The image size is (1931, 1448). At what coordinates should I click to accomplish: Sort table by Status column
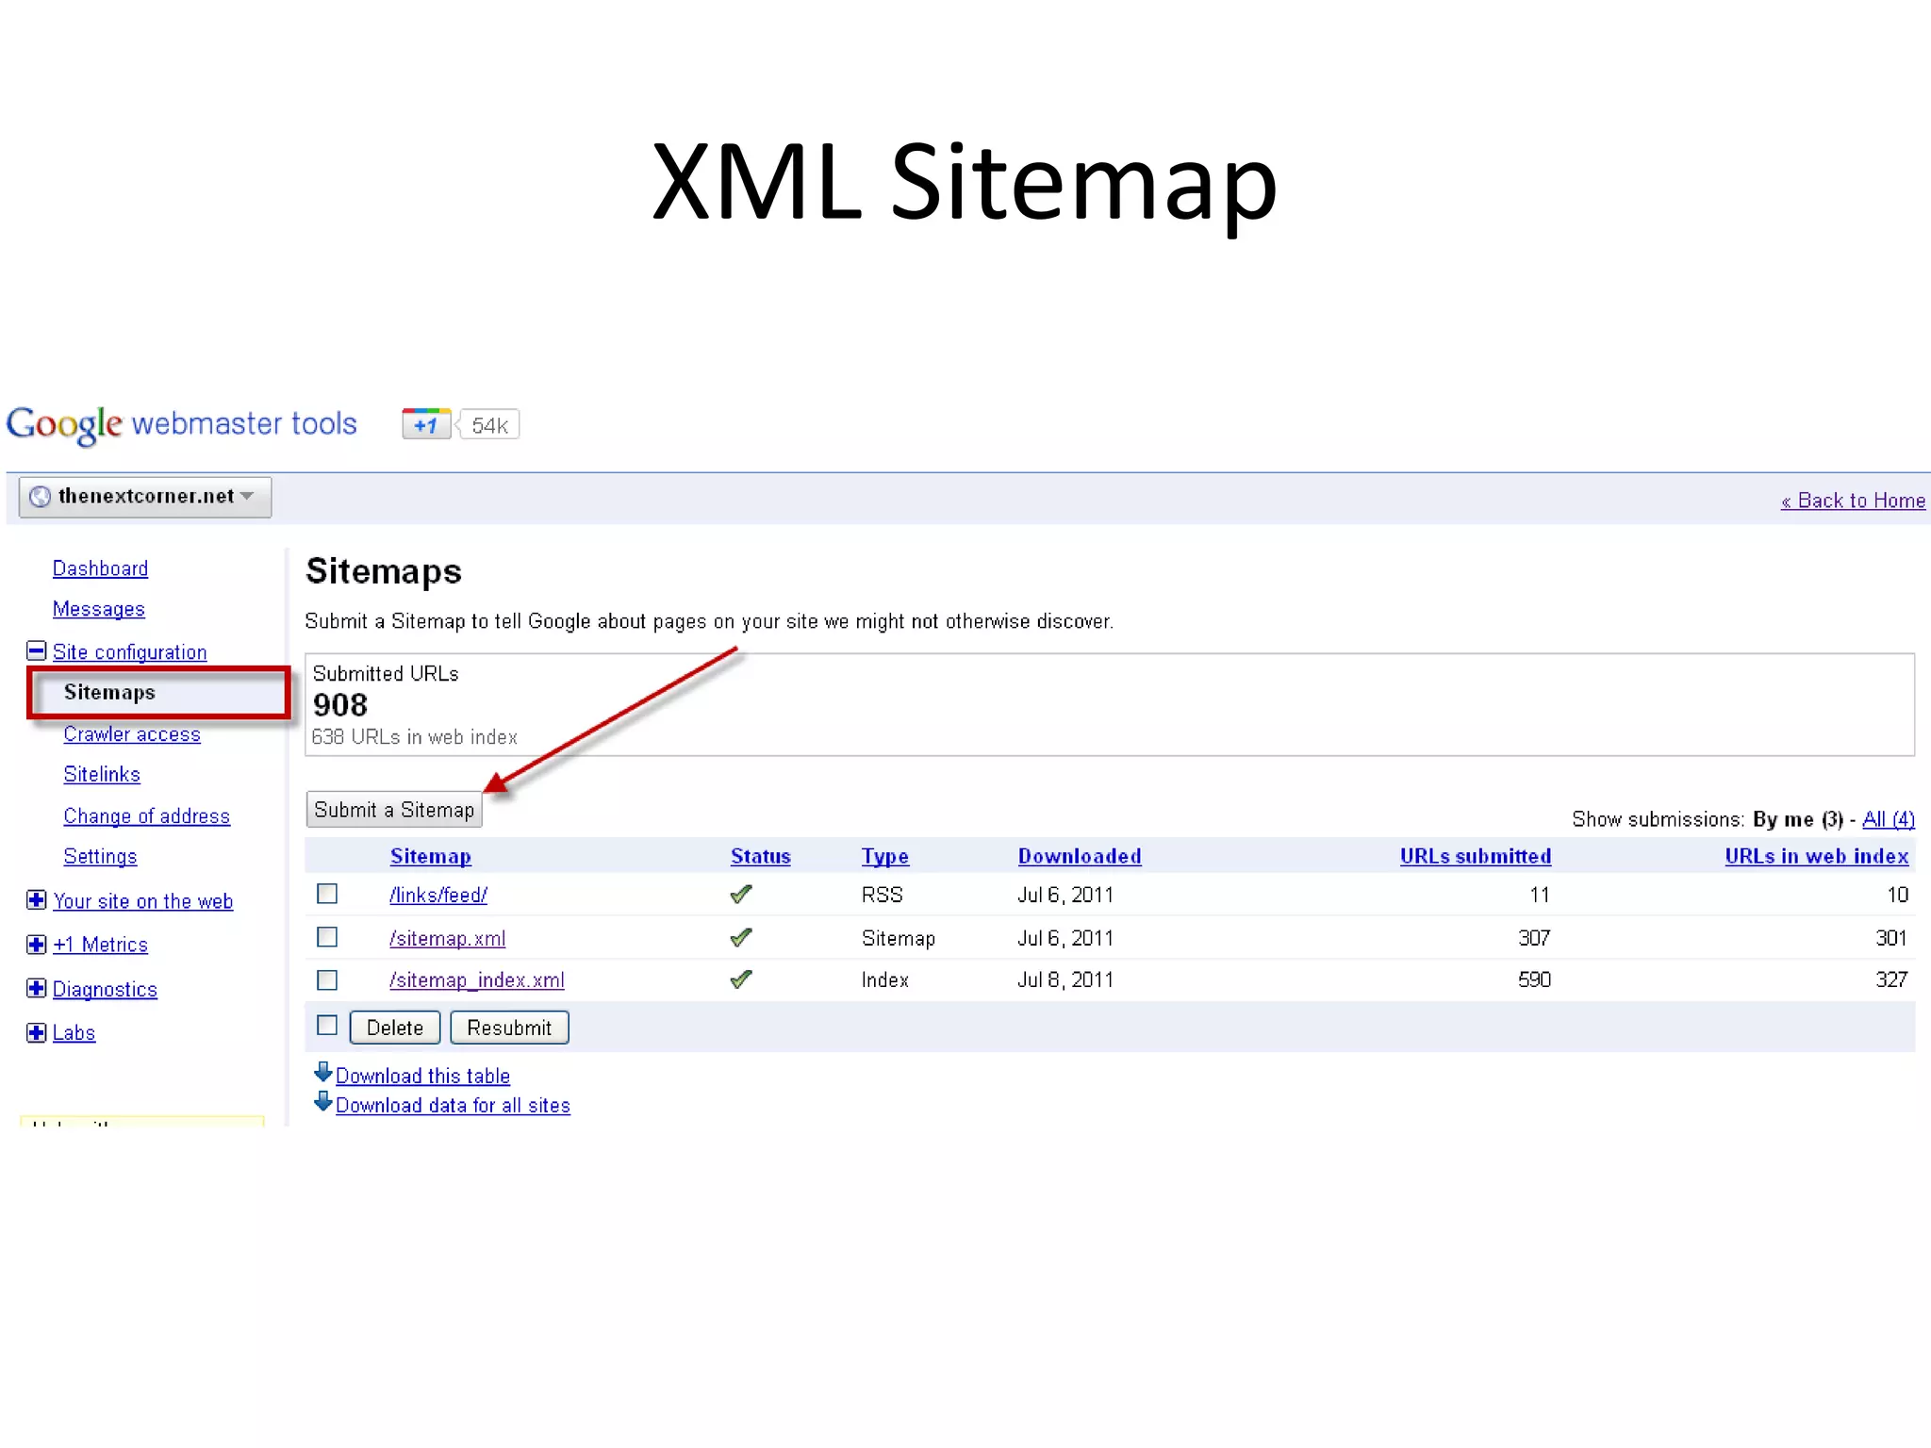click(761, 856)
